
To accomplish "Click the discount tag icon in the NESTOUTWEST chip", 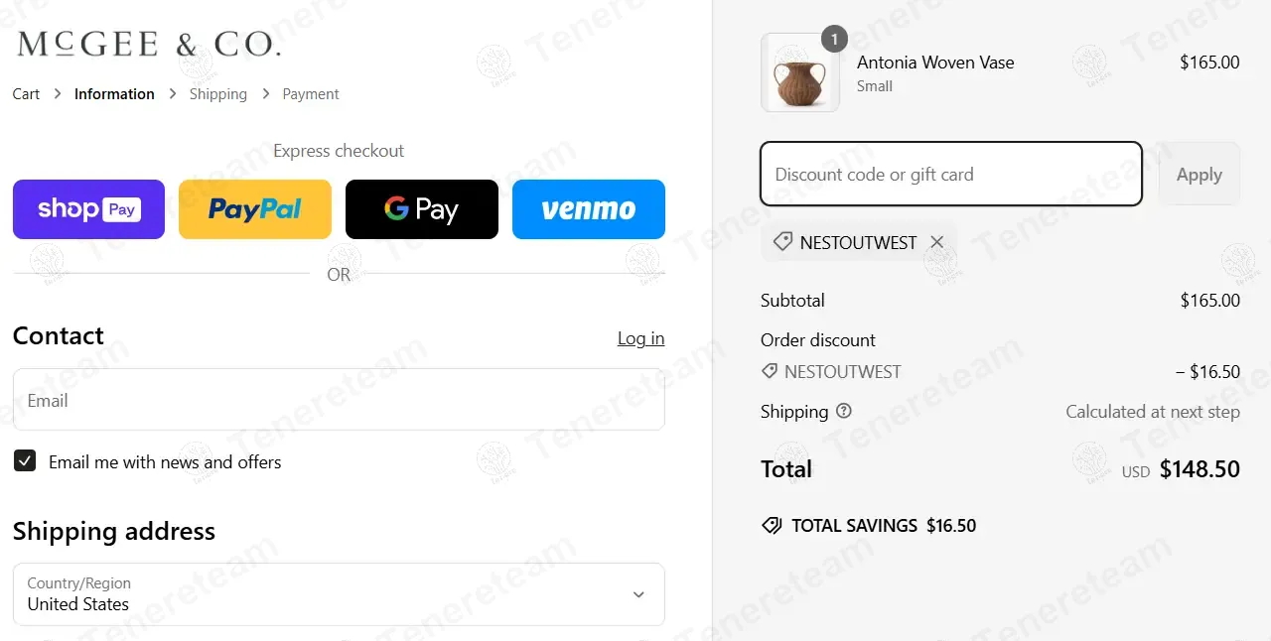I will tap(782, 242).
